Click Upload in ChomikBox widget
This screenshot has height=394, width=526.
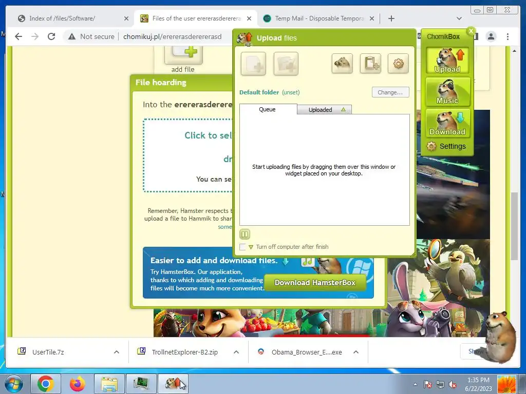tap(447, 61)
